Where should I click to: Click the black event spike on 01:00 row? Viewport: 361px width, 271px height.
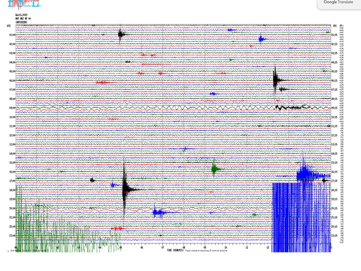[x=121, y=34]
